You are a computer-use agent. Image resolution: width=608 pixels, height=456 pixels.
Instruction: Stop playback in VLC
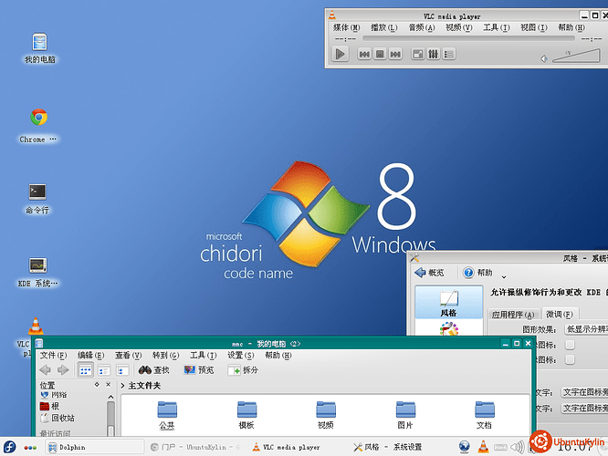click(380, 54)
